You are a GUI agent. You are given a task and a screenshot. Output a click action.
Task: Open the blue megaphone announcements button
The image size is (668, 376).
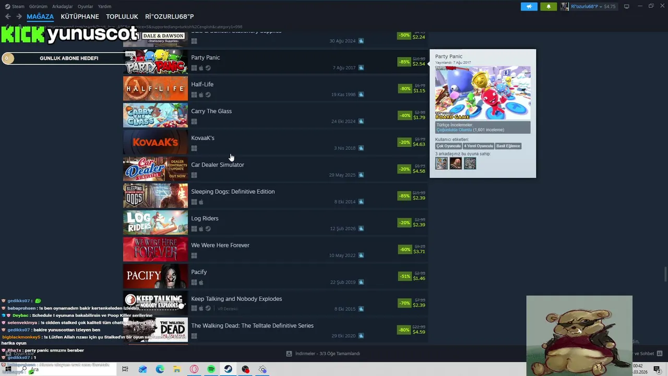[x=529, y=6]
